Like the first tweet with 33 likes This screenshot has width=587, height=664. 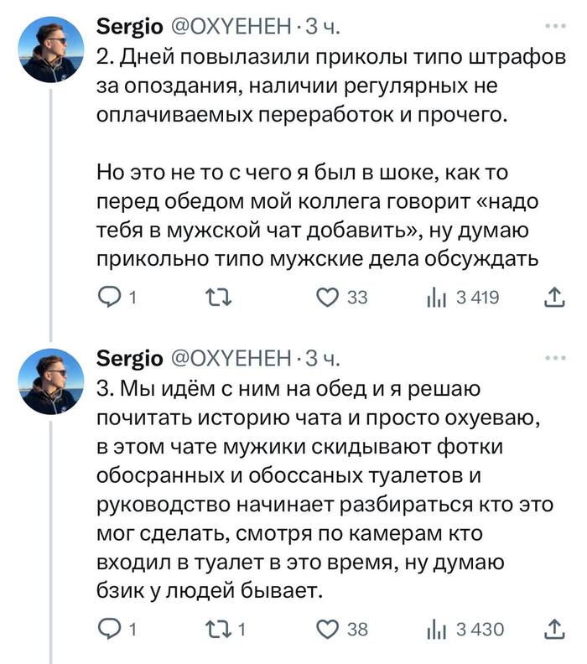click(x=328, y=297)
